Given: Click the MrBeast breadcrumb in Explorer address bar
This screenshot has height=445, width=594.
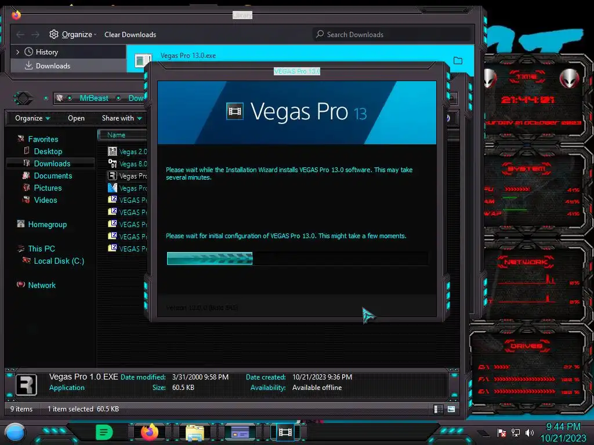Looking at the screenshot, I should pos(94,98).
